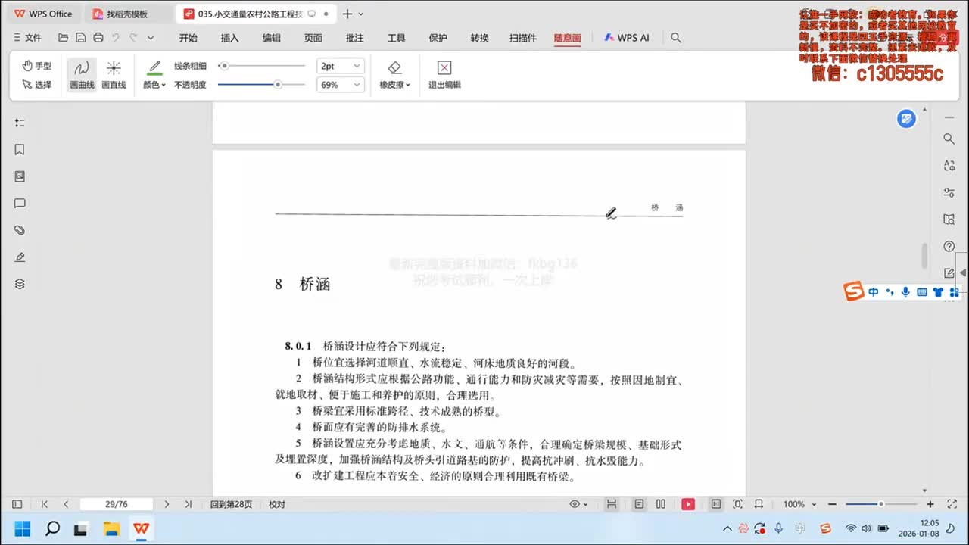Click the Redo arrow icon

(x=133, y=38)
